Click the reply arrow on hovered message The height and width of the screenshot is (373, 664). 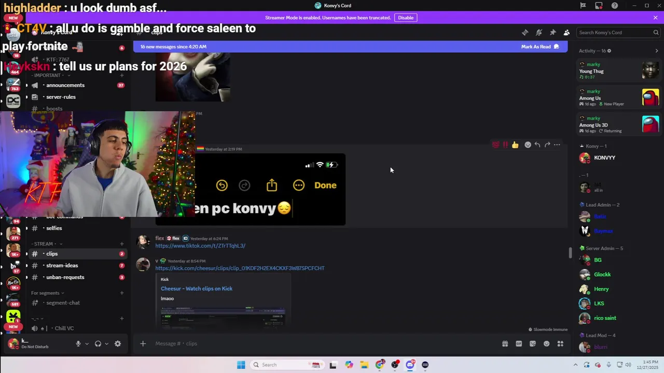537,145
